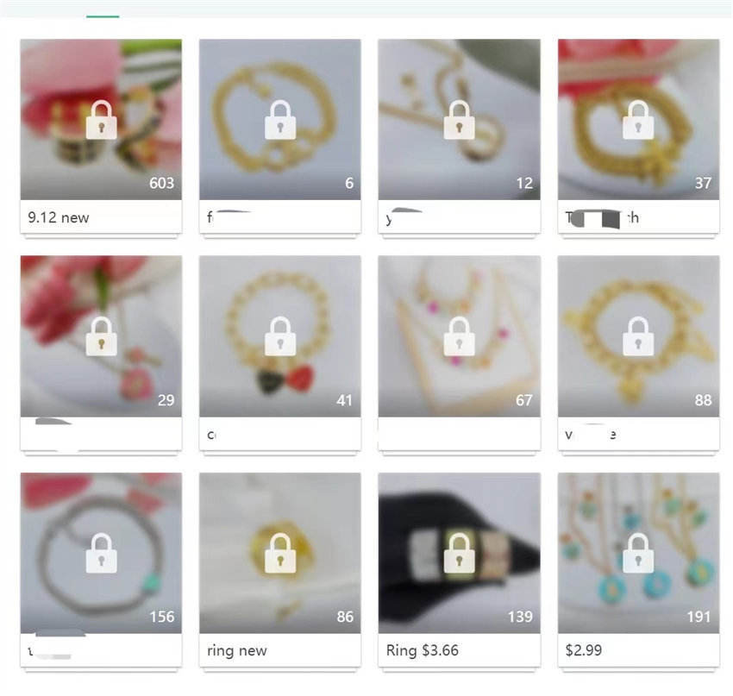Click the lock icon on the 29-item necklace album
Image resolution: width=733 pixels, height=696 pixels.
(x=102, y=336)
